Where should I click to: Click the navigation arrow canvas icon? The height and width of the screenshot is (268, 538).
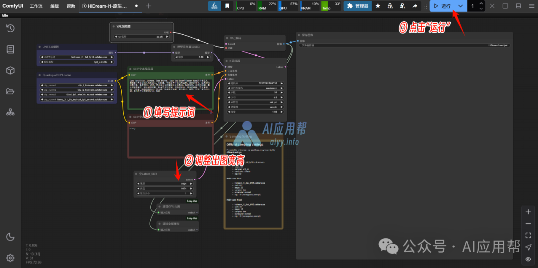point(528,247)
